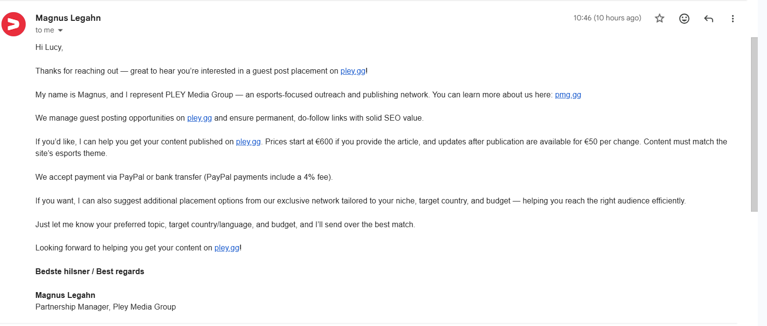Add an emoji reaction to the email
This screenshot has height=326, width=767.
[684, 18]
